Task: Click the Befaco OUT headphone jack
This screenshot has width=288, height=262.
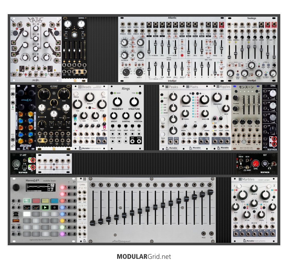Action: tap(274, 164)
